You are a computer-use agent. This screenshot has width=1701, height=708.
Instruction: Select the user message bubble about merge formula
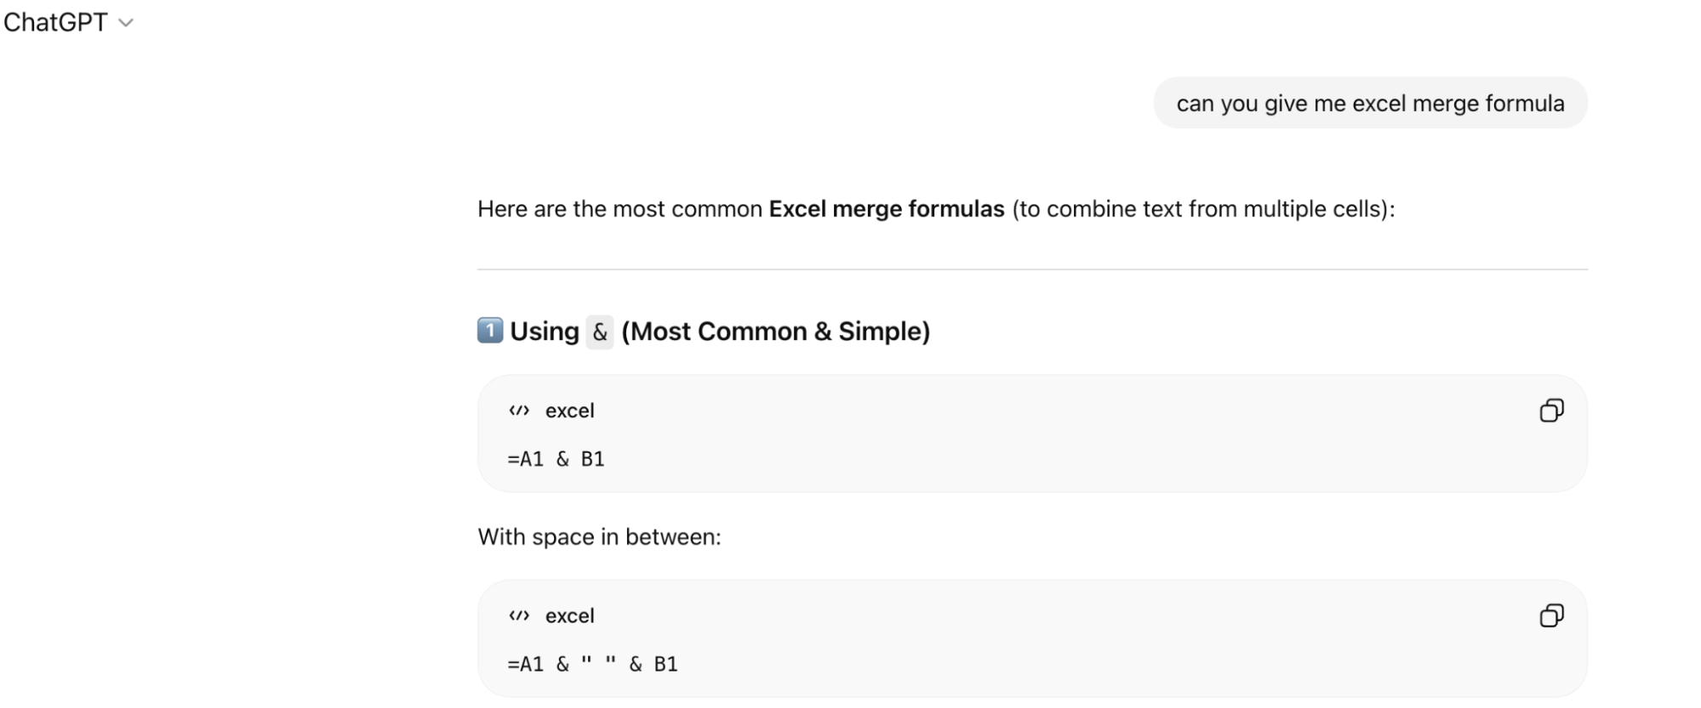coord(1370,104)
